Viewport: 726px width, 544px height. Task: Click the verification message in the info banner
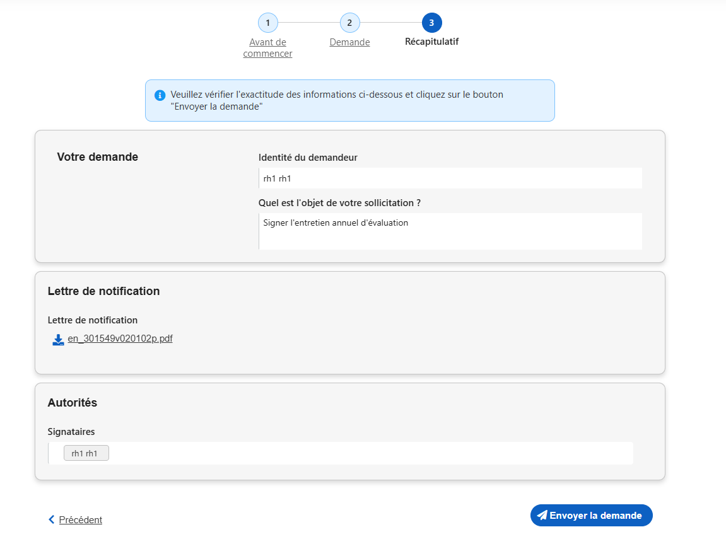(337, 101)
